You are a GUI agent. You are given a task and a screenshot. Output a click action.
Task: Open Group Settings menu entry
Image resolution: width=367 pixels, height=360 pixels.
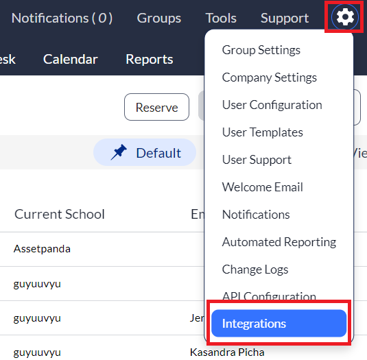click(x=261, y=50)
